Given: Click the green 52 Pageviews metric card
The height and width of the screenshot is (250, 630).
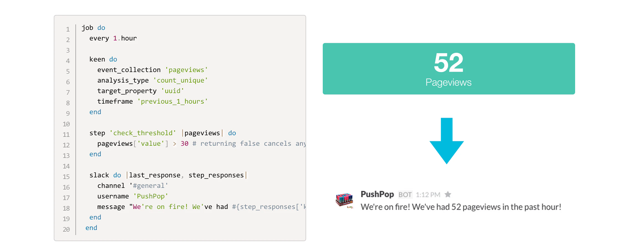Looking at the screenshot, I should click(449, 69).
